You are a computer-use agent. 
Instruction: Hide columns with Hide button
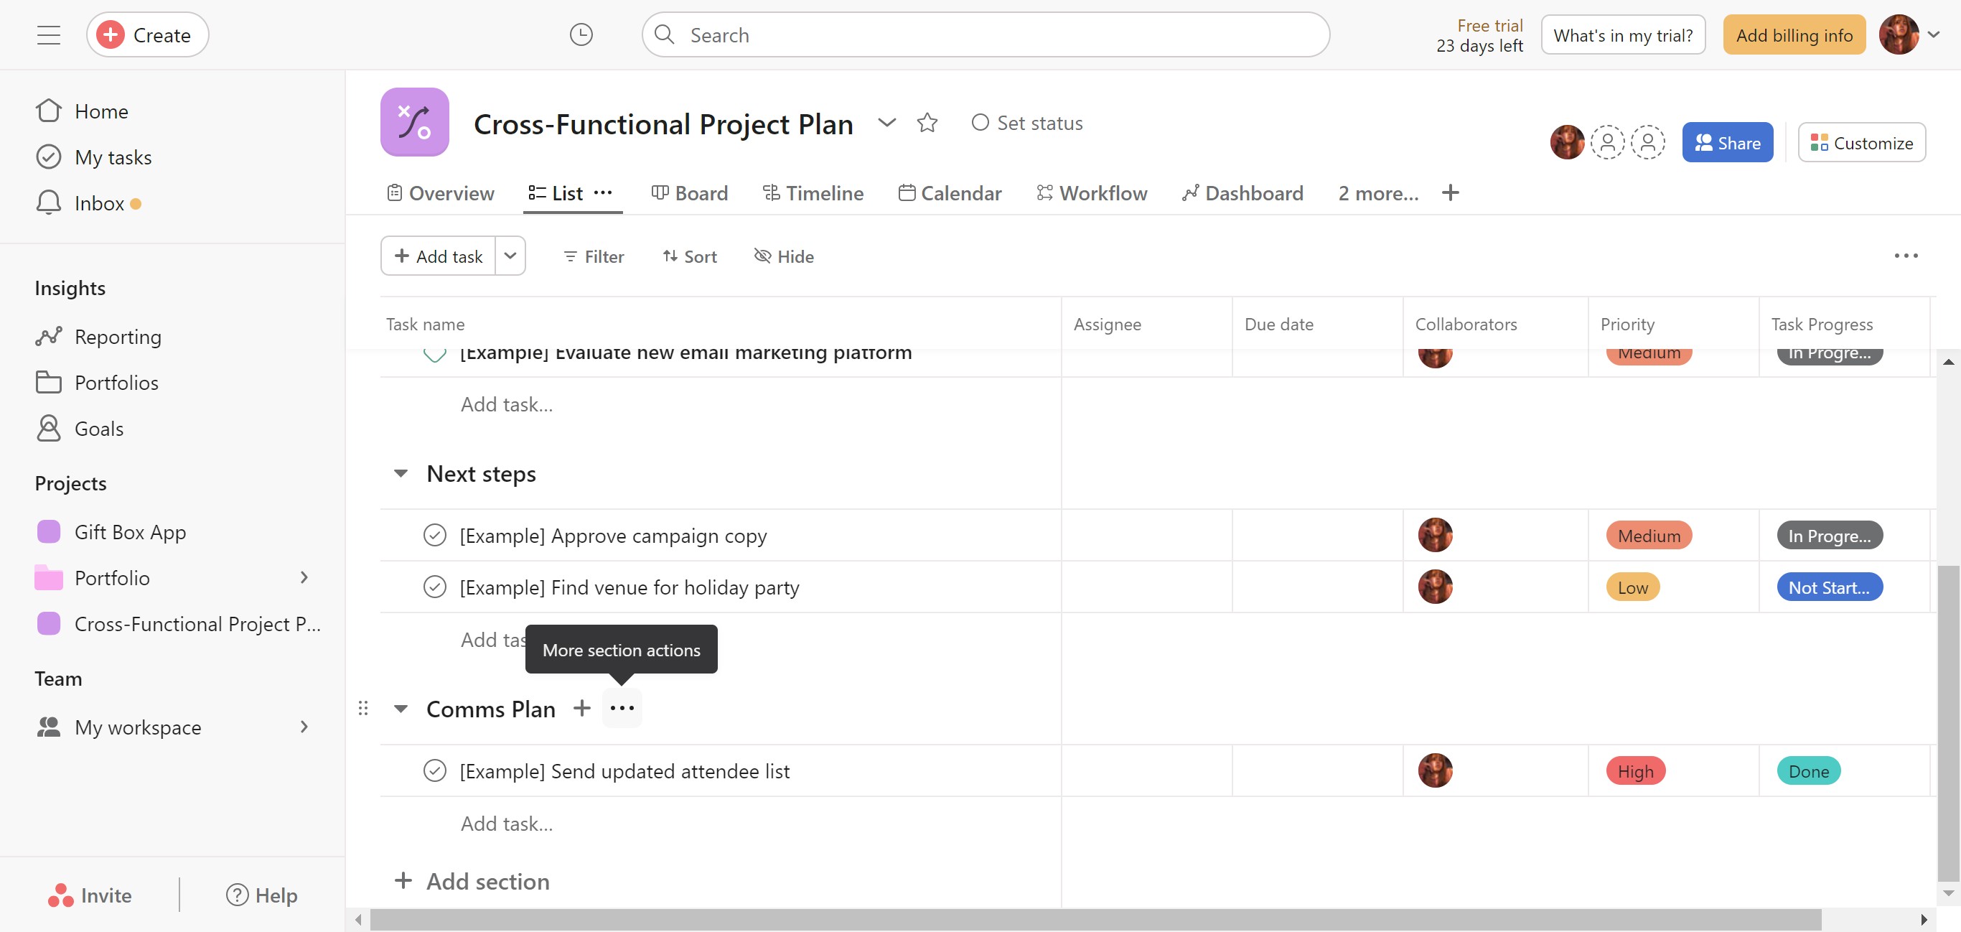tap(784, 256)
